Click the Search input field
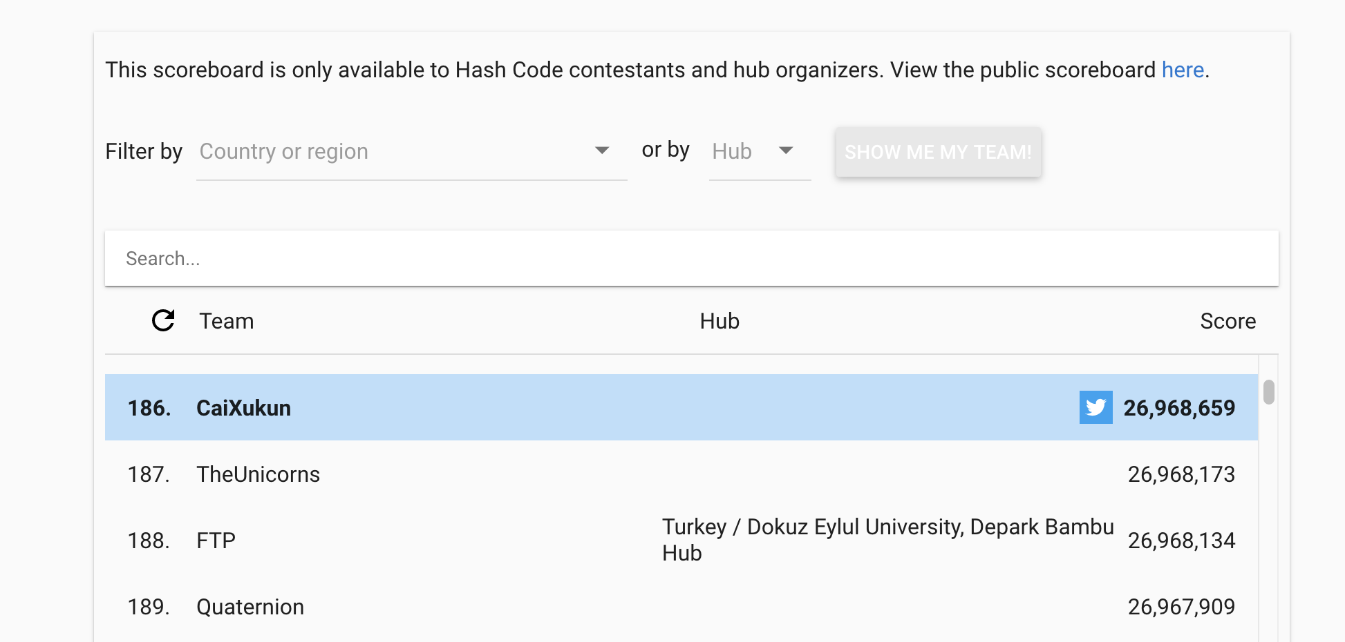The image size is (1345, 642). tap(692, 258)
